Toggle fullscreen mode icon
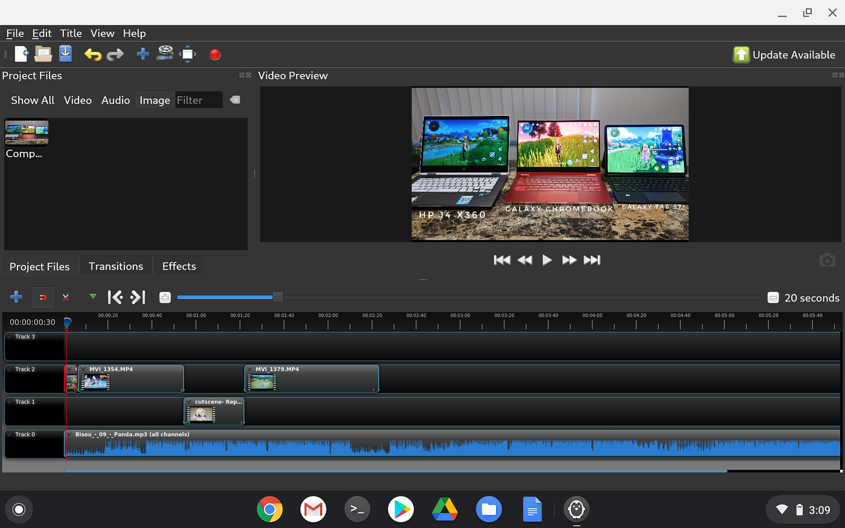The height and width of the screenshot is (528, 845). (188, 54)
